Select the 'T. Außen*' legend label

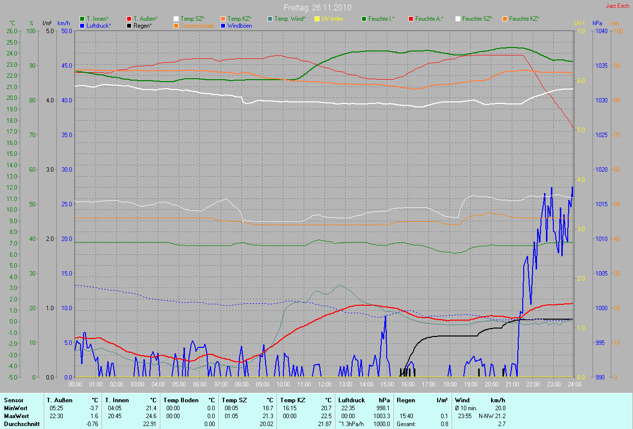[x=145, y=19]
